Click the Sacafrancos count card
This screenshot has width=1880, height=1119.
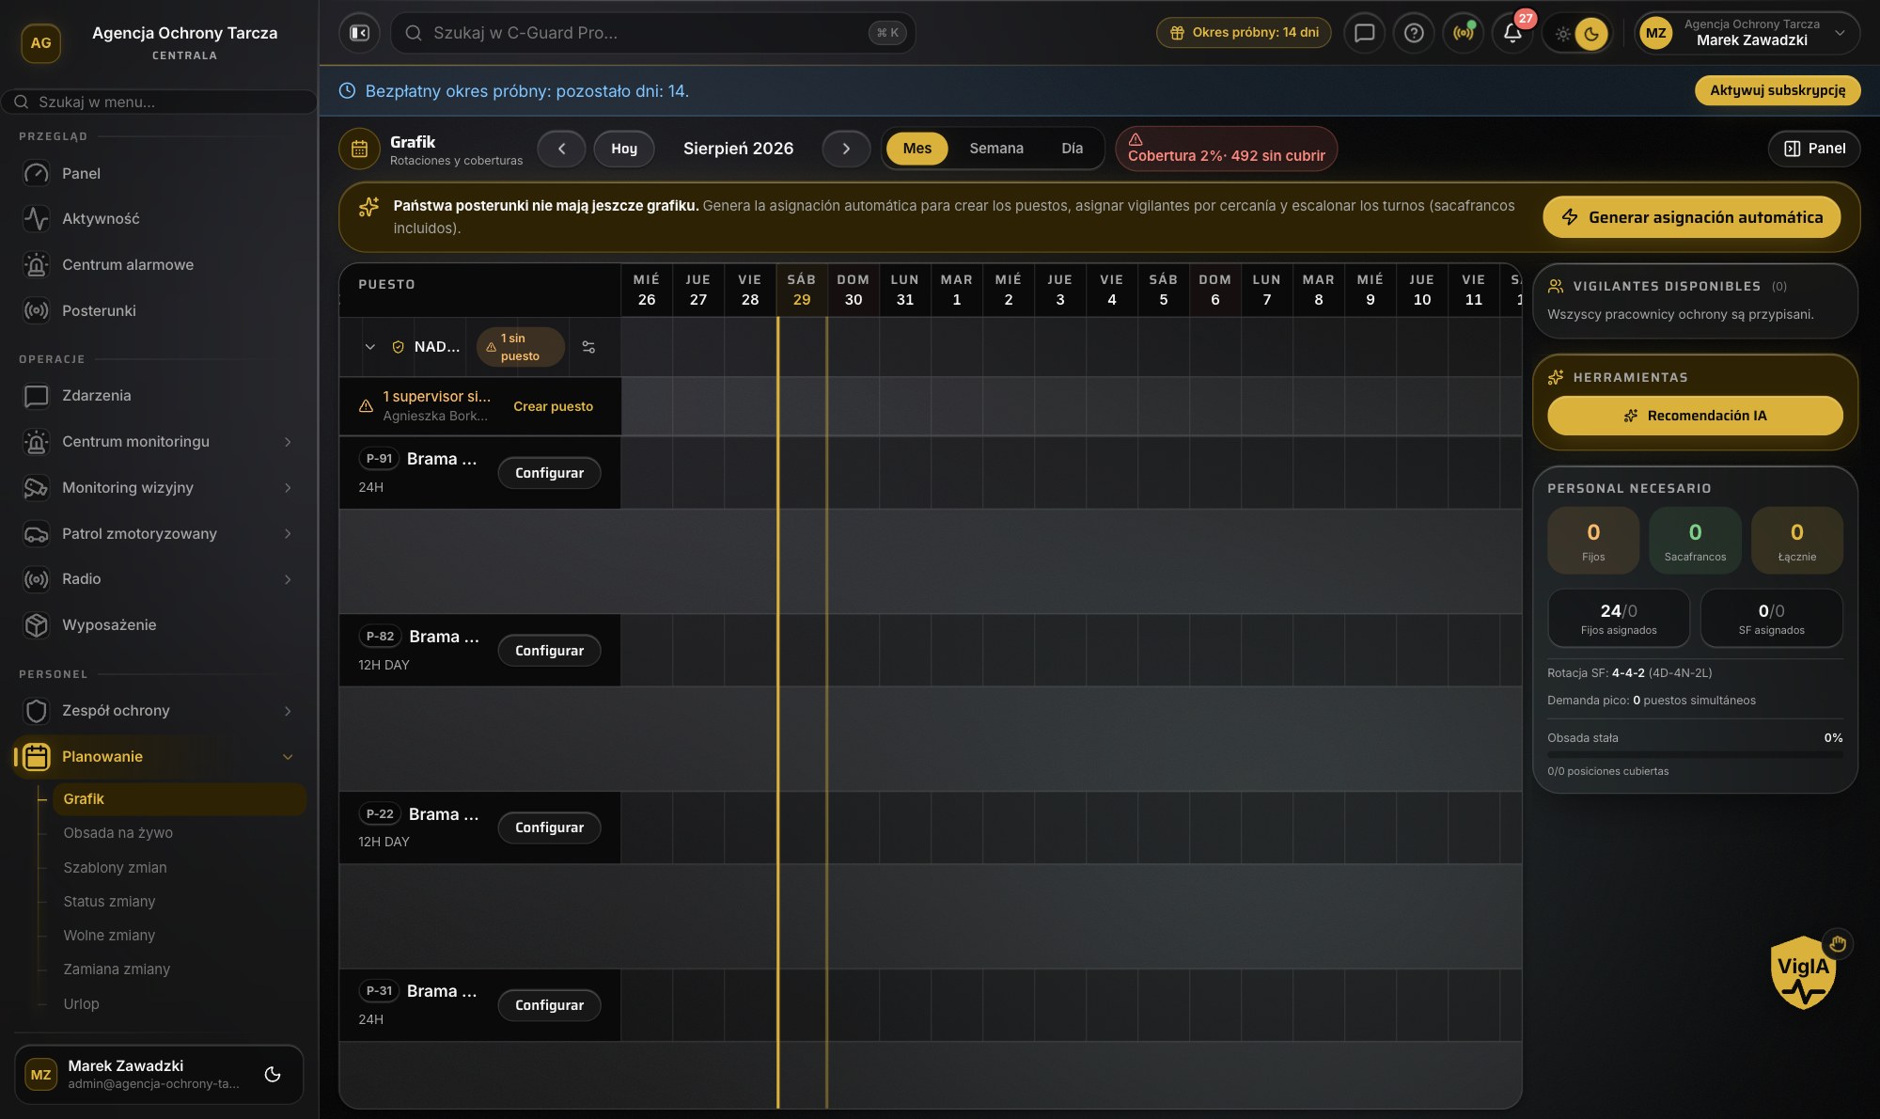coord(1695,541)
